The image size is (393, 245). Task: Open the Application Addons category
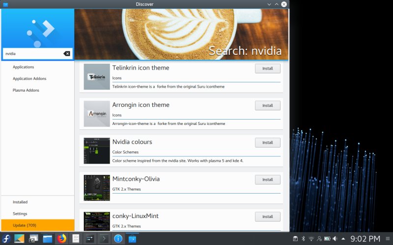point(29,78)
